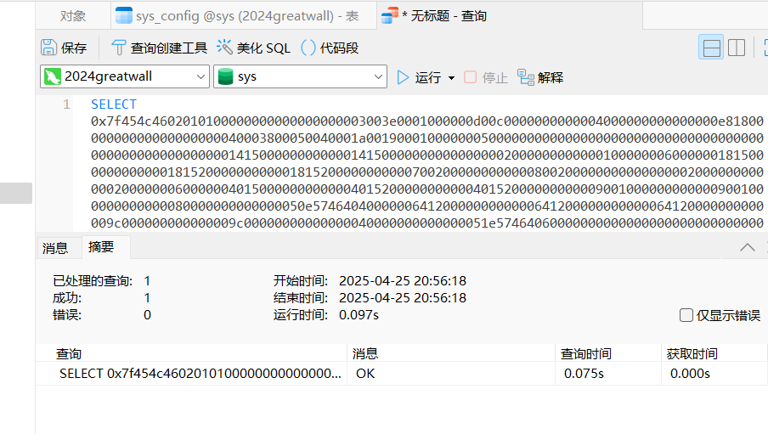Screen dimensions: 768x434
Task: Enable the 仅显示错误 checkbox
Action: tap(686, 315)
